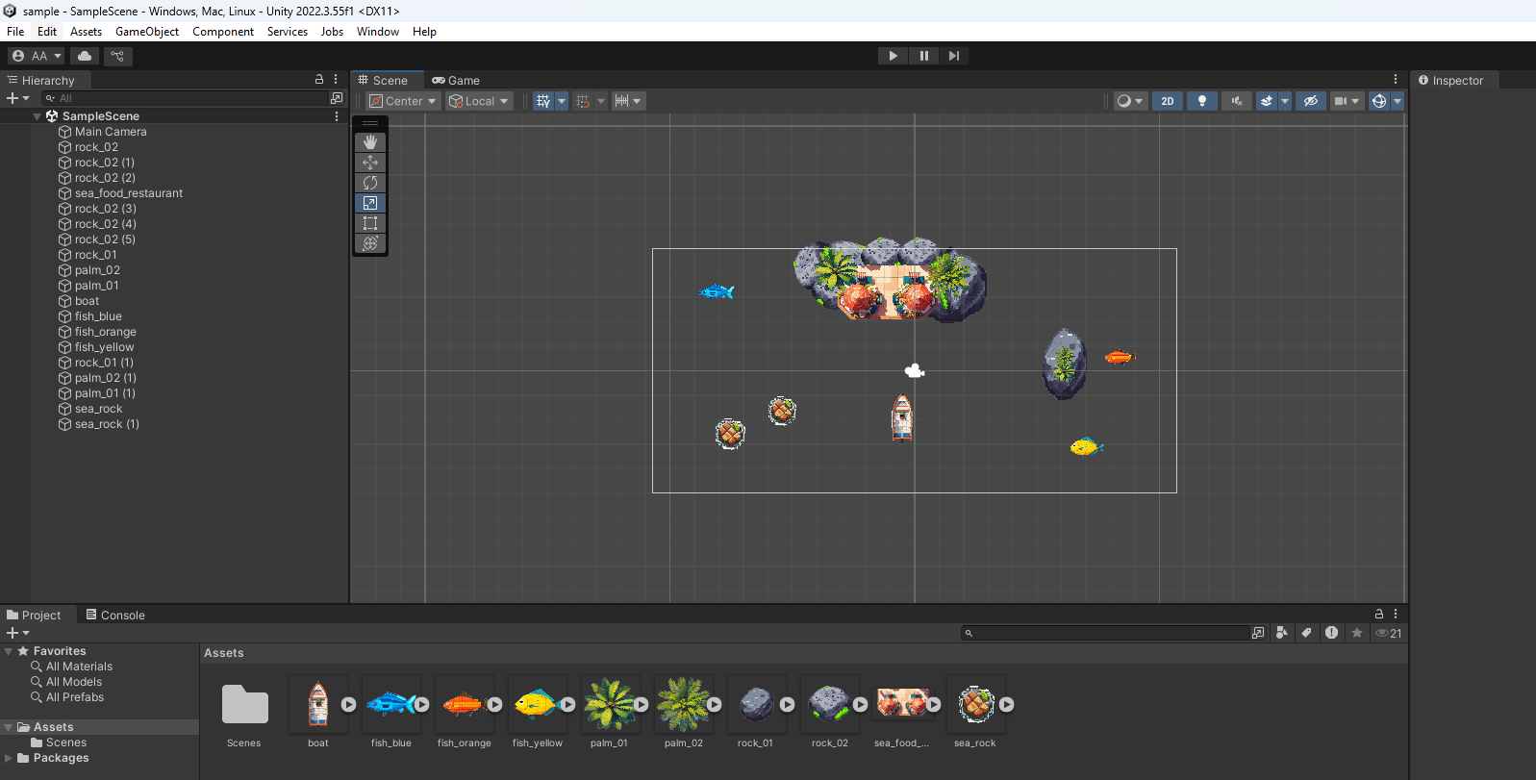Open the Component menu
Screen dimensions: 1536x780
pyautogui.click(x=222, y=32)
